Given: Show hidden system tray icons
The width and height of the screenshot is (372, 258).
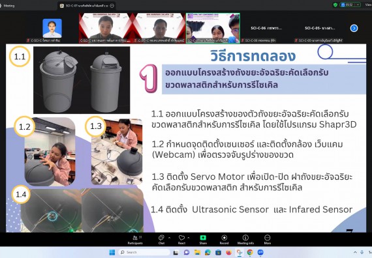Looking at the screenshot, I should coord(355,253).
